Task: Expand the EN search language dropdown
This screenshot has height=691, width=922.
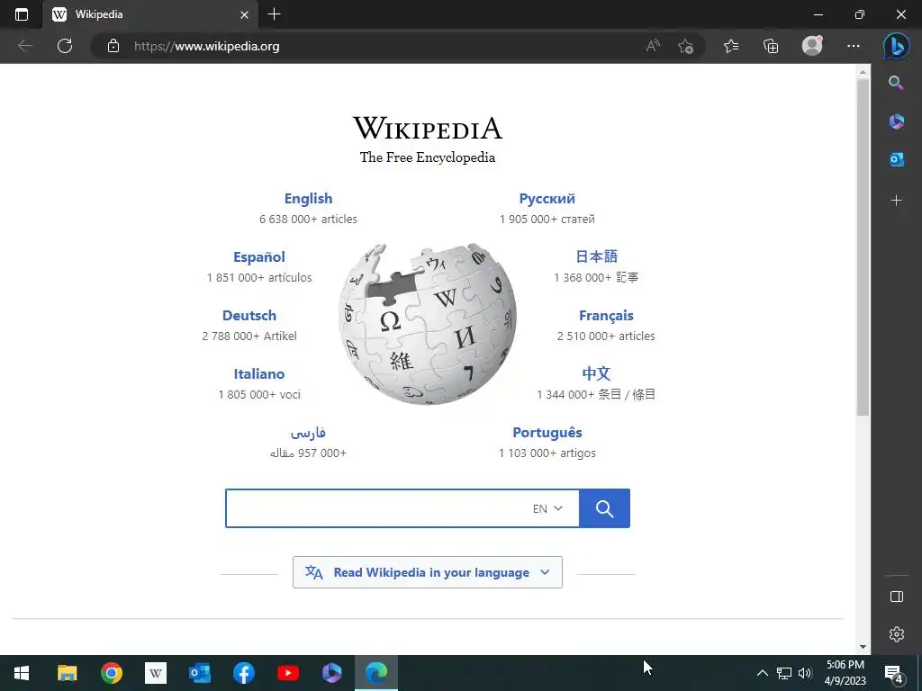Action: [547, 508]
